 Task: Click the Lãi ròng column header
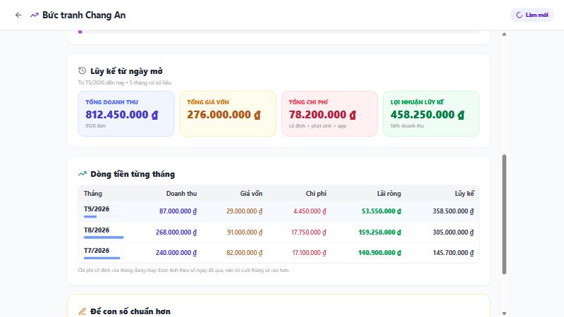tap(389, 193)
